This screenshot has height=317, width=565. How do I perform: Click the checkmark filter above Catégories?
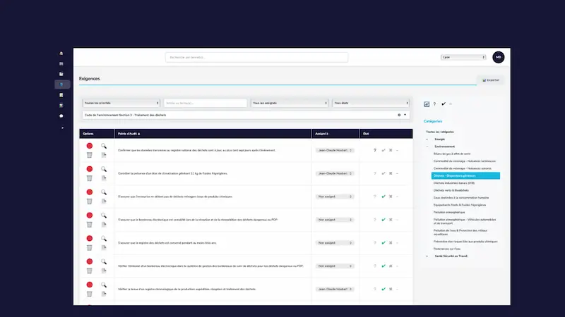(x=444, y=104)
